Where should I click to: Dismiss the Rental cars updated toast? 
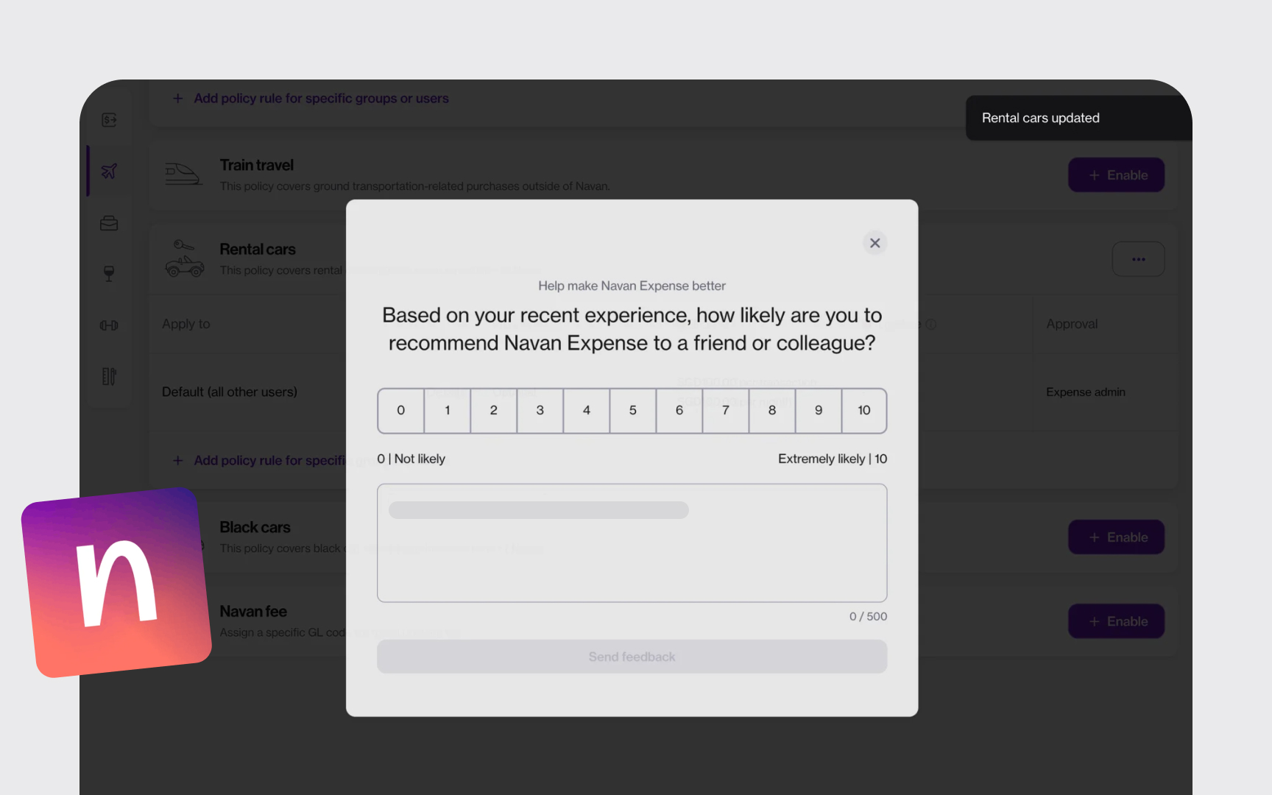1079,118
